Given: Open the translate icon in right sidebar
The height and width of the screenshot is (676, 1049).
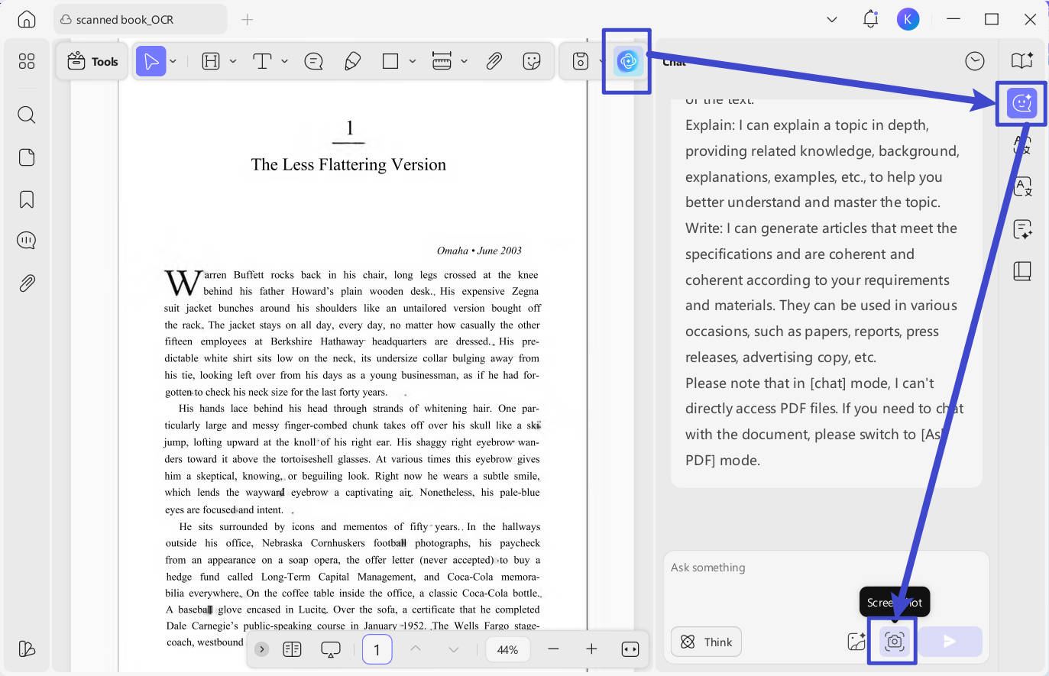Looking at the screenshot, I should click(x=1022, y=186).
